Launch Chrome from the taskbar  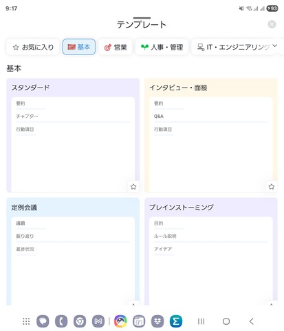click(x=80, y=321)
